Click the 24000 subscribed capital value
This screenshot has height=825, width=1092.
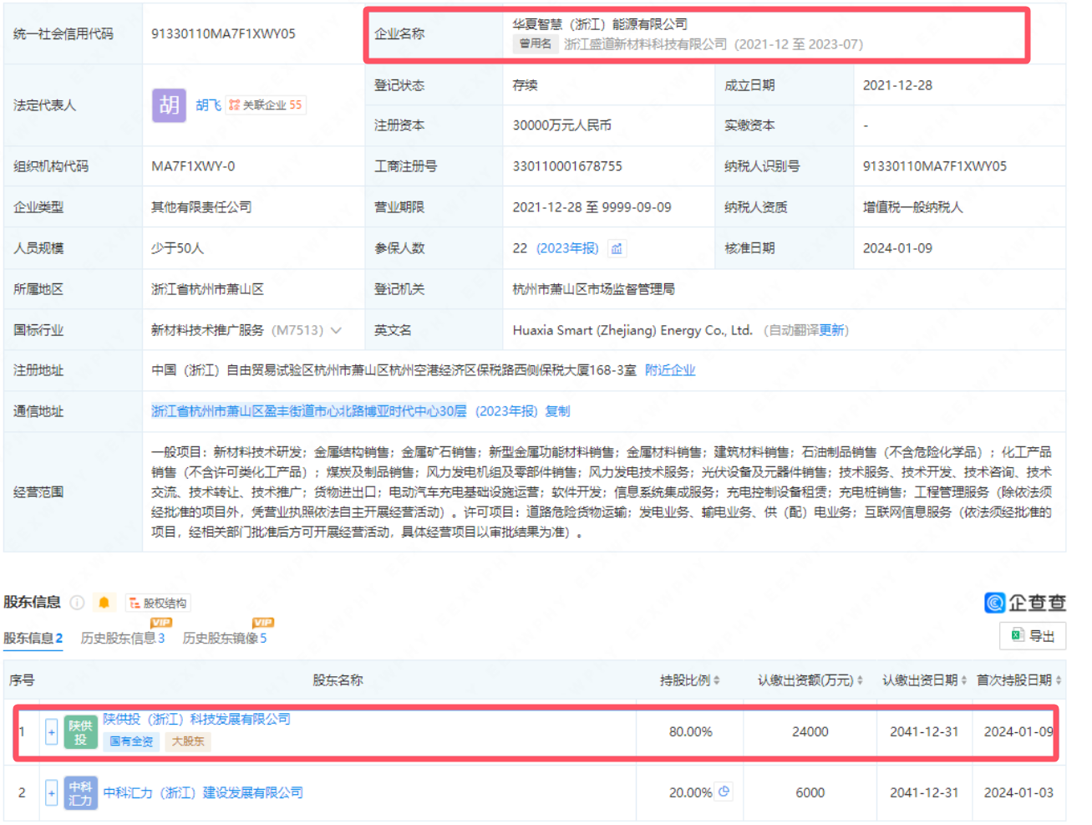coord(810,731)
